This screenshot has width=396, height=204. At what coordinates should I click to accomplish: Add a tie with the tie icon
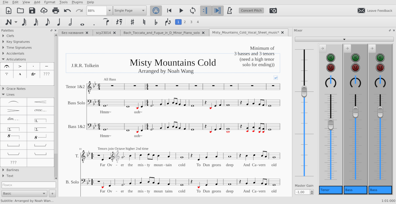(x=106, y=22)
